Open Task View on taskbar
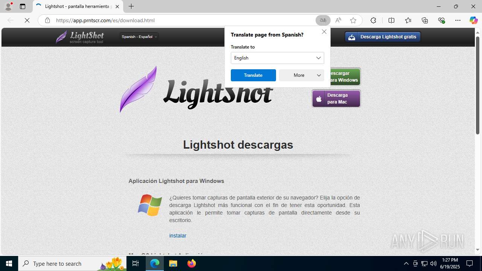The width and height of the screenshot is (482, 271). point(136,263)
